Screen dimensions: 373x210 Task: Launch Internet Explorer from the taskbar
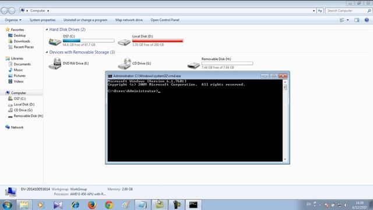75,205
